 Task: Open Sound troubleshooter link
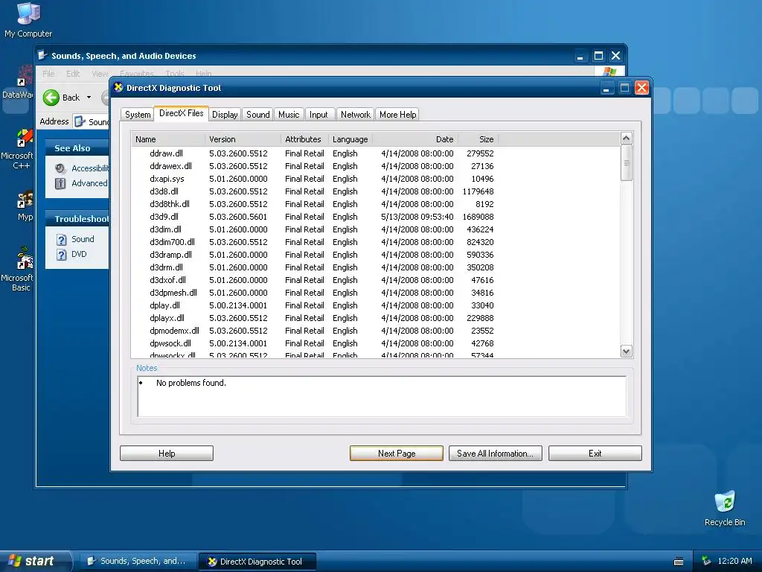click(x=83, y=239)
